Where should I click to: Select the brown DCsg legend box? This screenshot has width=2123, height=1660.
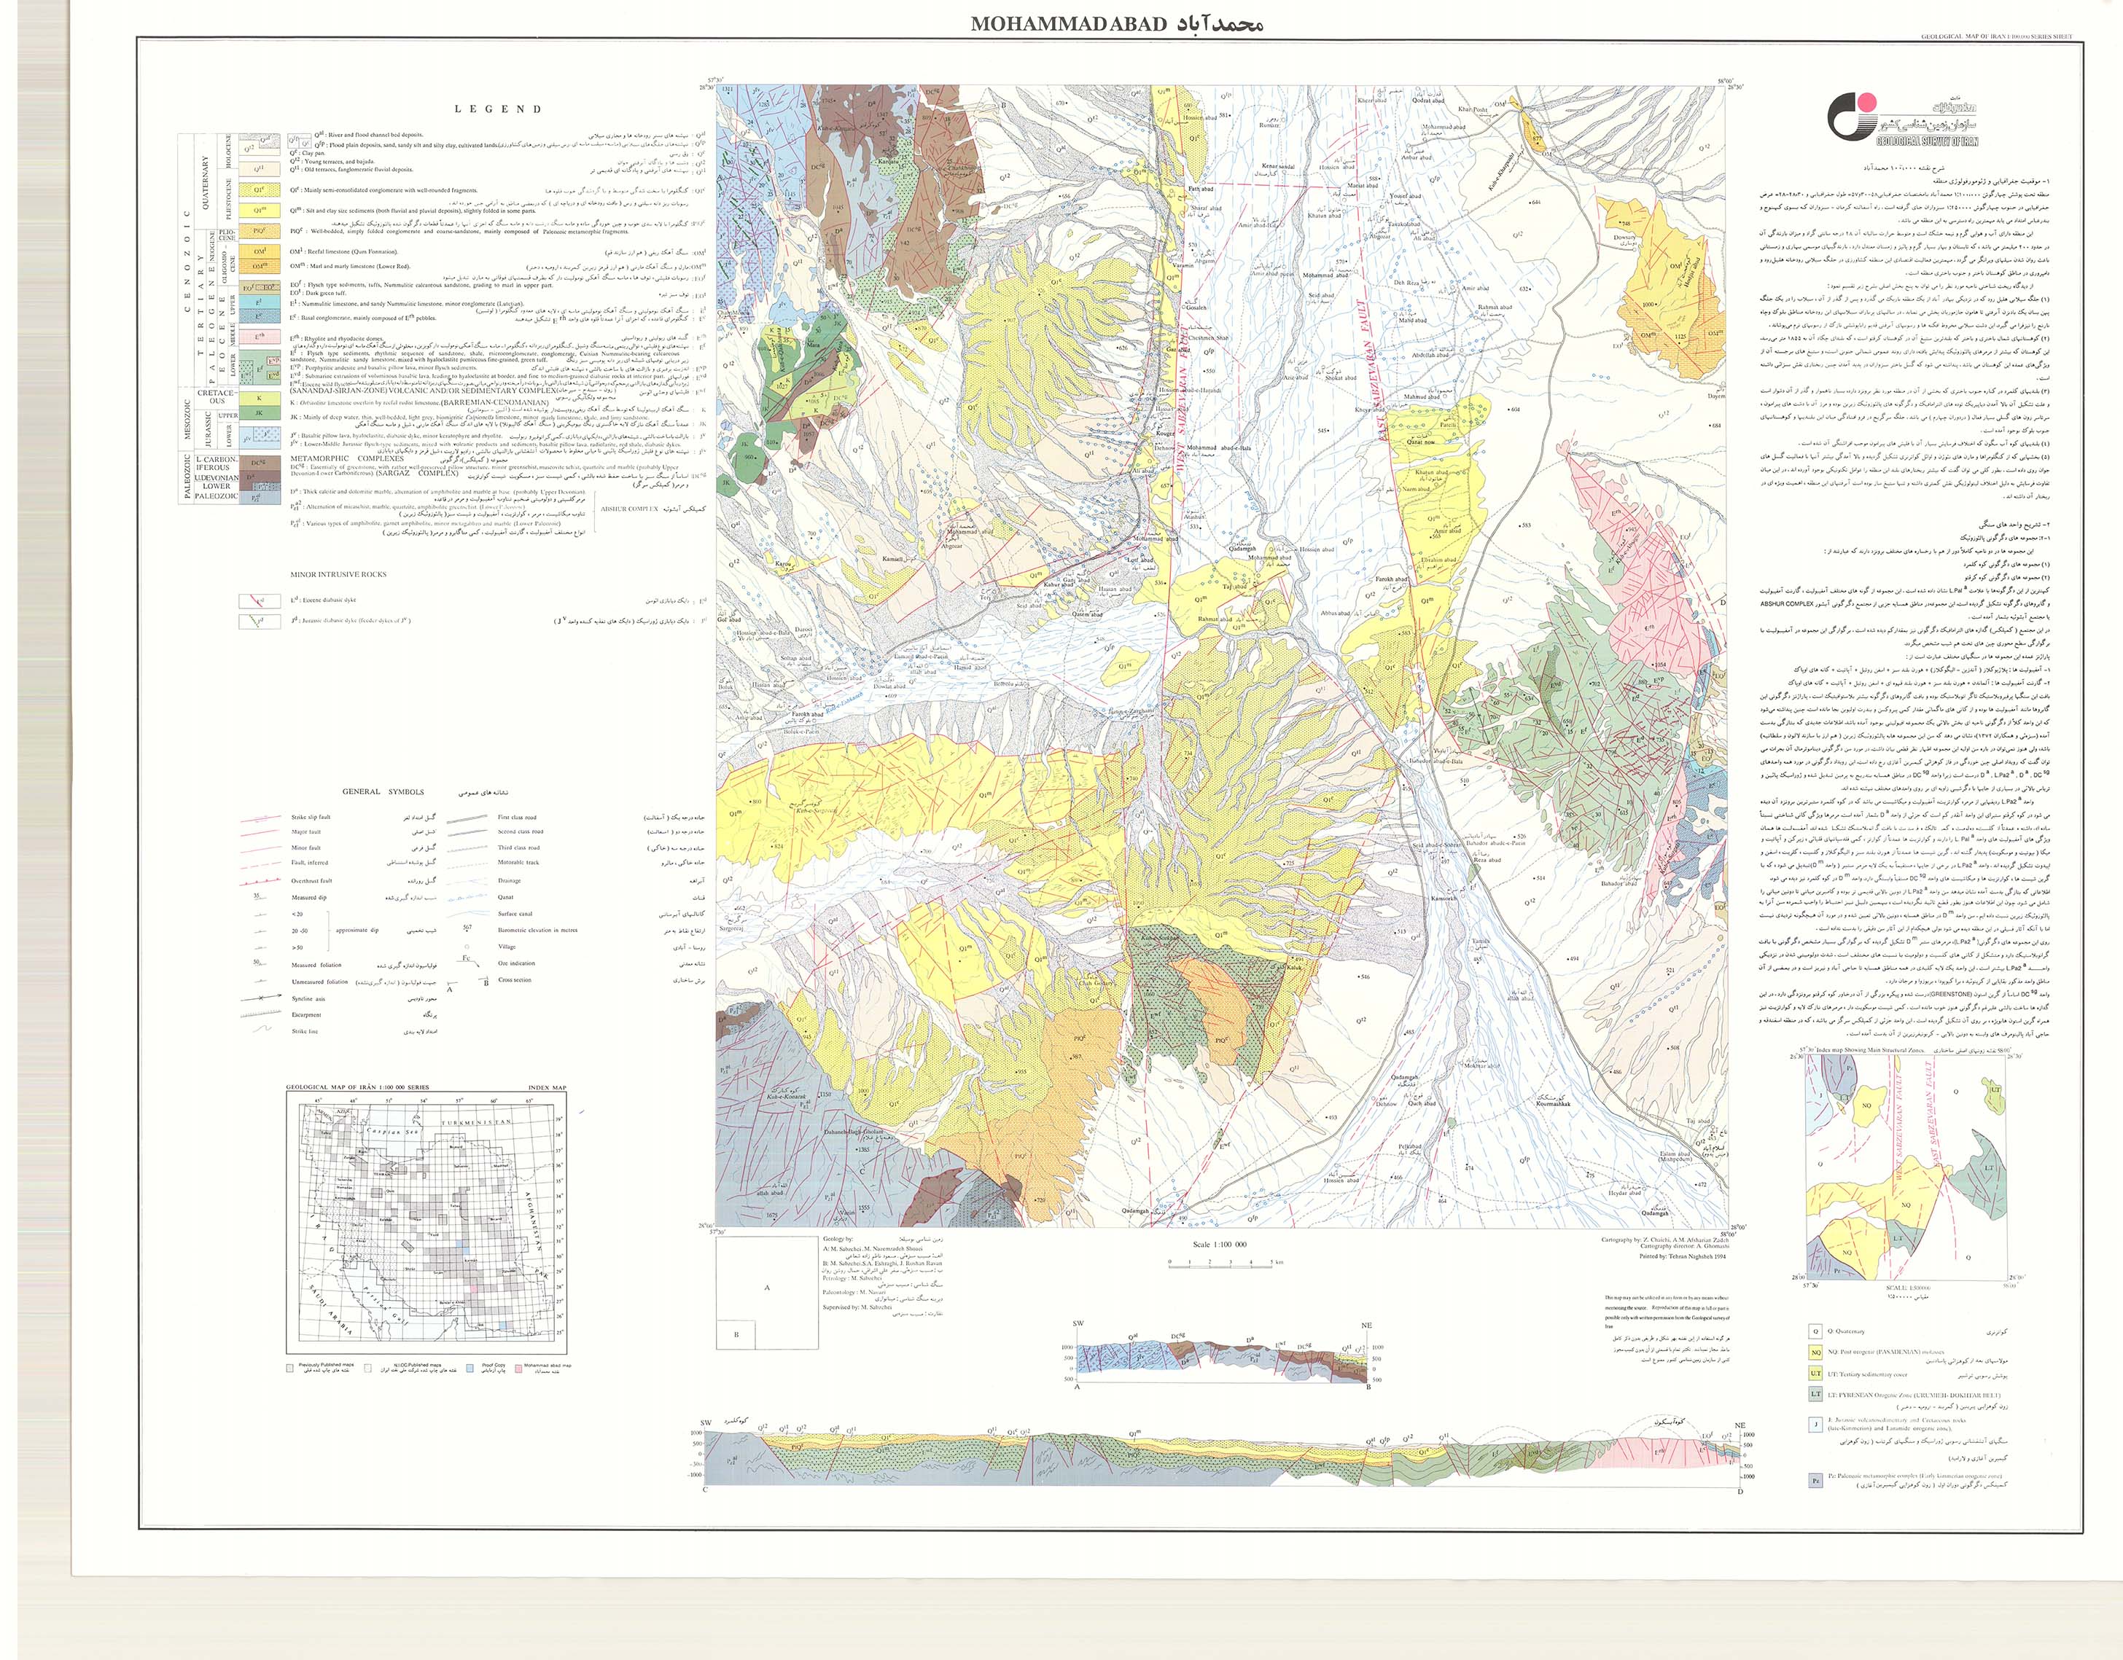click(x=259, y=463)
